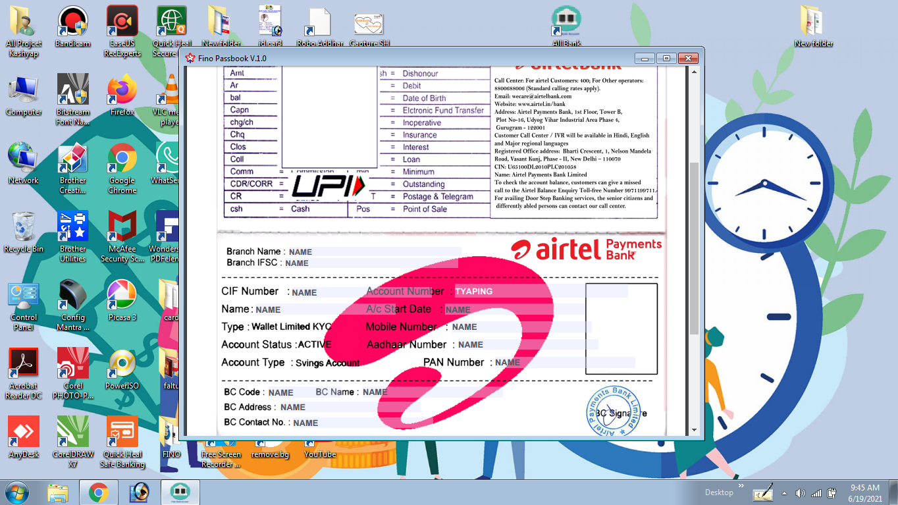This screenshot has width=898, height=505.
Task: Open the taskbar clock showing 9:45 AM
Action: (x=865, y=492)
